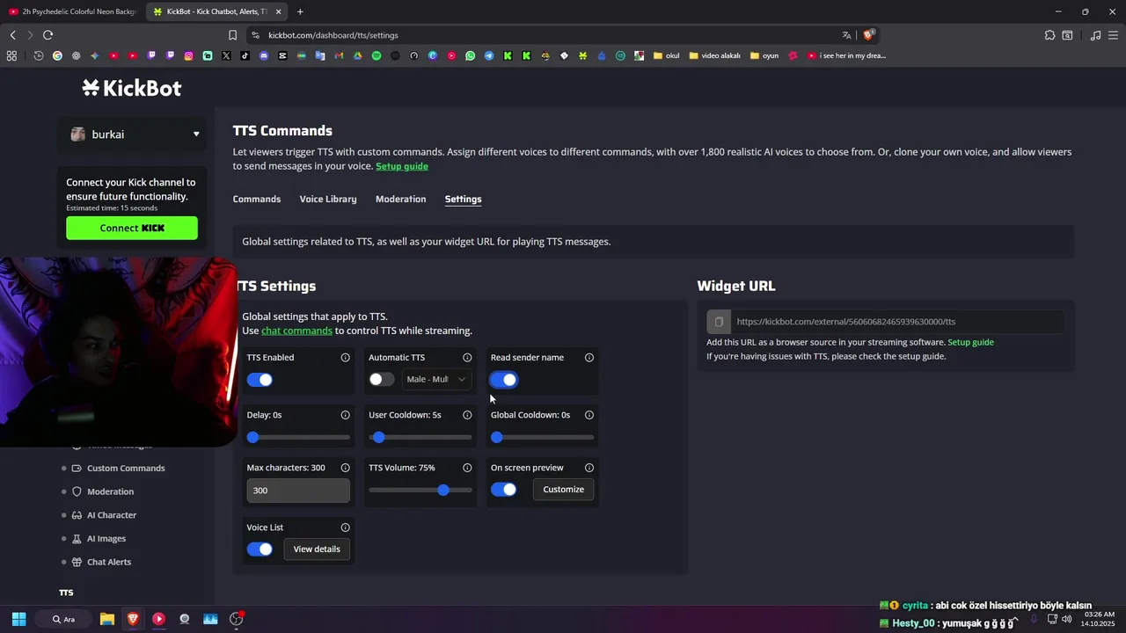
Task: Show Automatic TTS info tooltip icon
Action: point(467,358)
